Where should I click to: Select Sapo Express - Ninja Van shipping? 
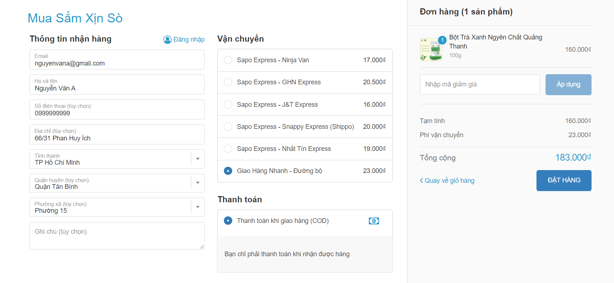[228, 60]
